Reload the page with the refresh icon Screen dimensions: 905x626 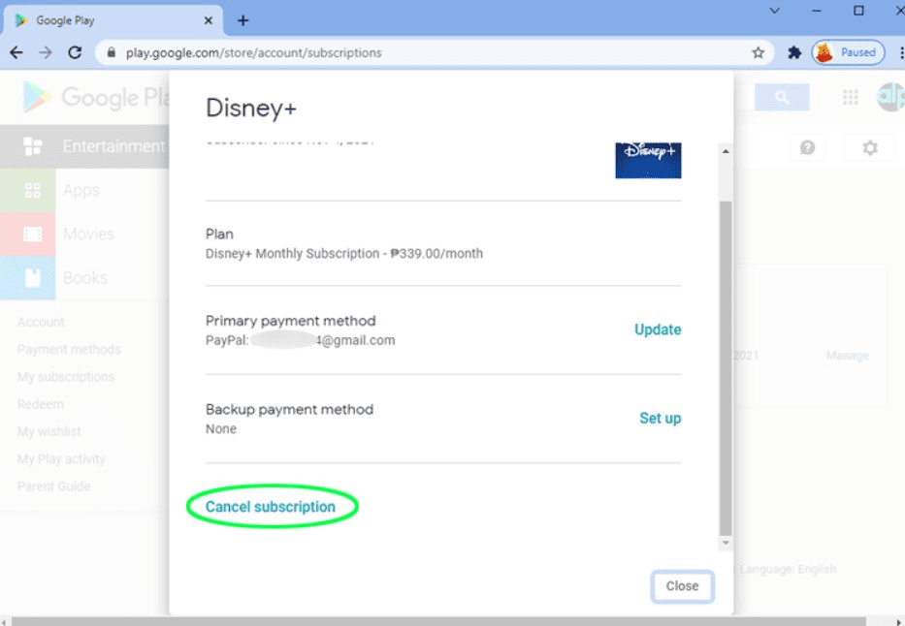point(75,53)
